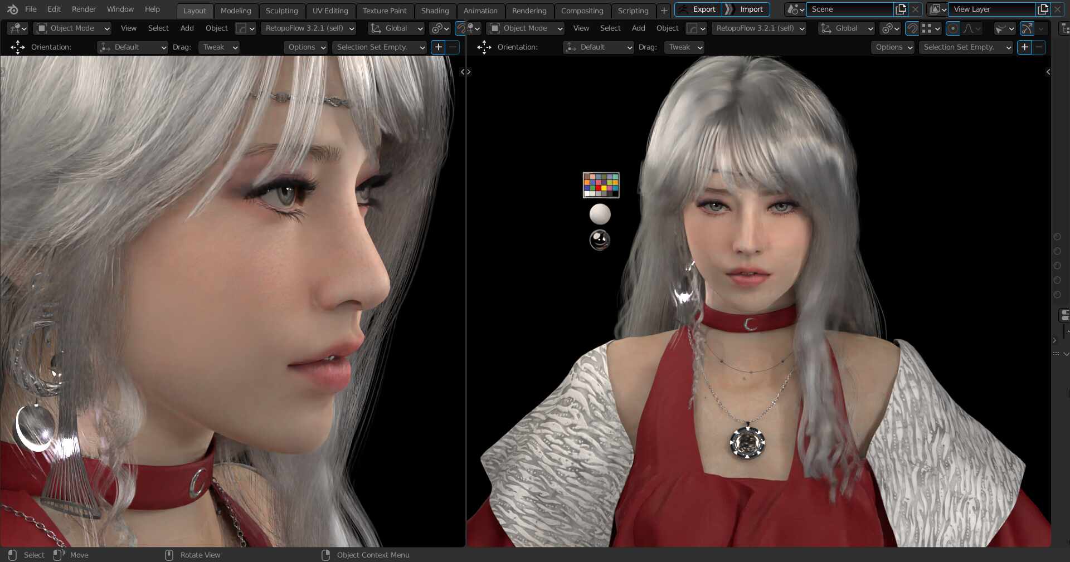Open the Drag Tweak dropdown

218,47
